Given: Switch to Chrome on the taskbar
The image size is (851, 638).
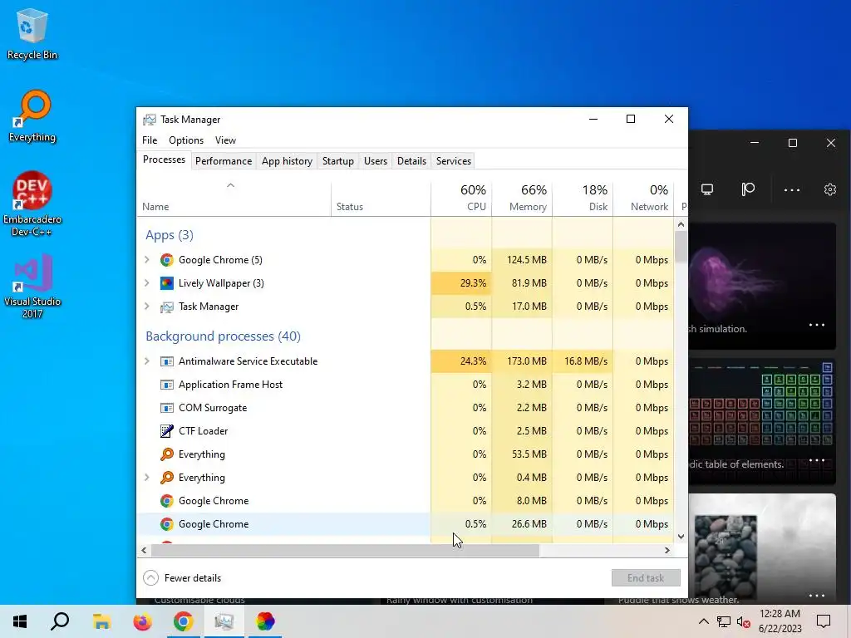Looking at the screenshot, I should [184, 621].
